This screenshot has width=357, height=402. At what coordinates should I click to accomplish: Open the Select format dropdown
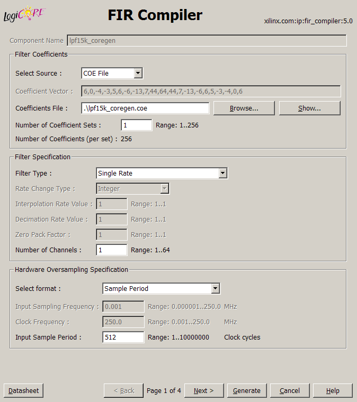pyautogui.click(x=161, y=289)
